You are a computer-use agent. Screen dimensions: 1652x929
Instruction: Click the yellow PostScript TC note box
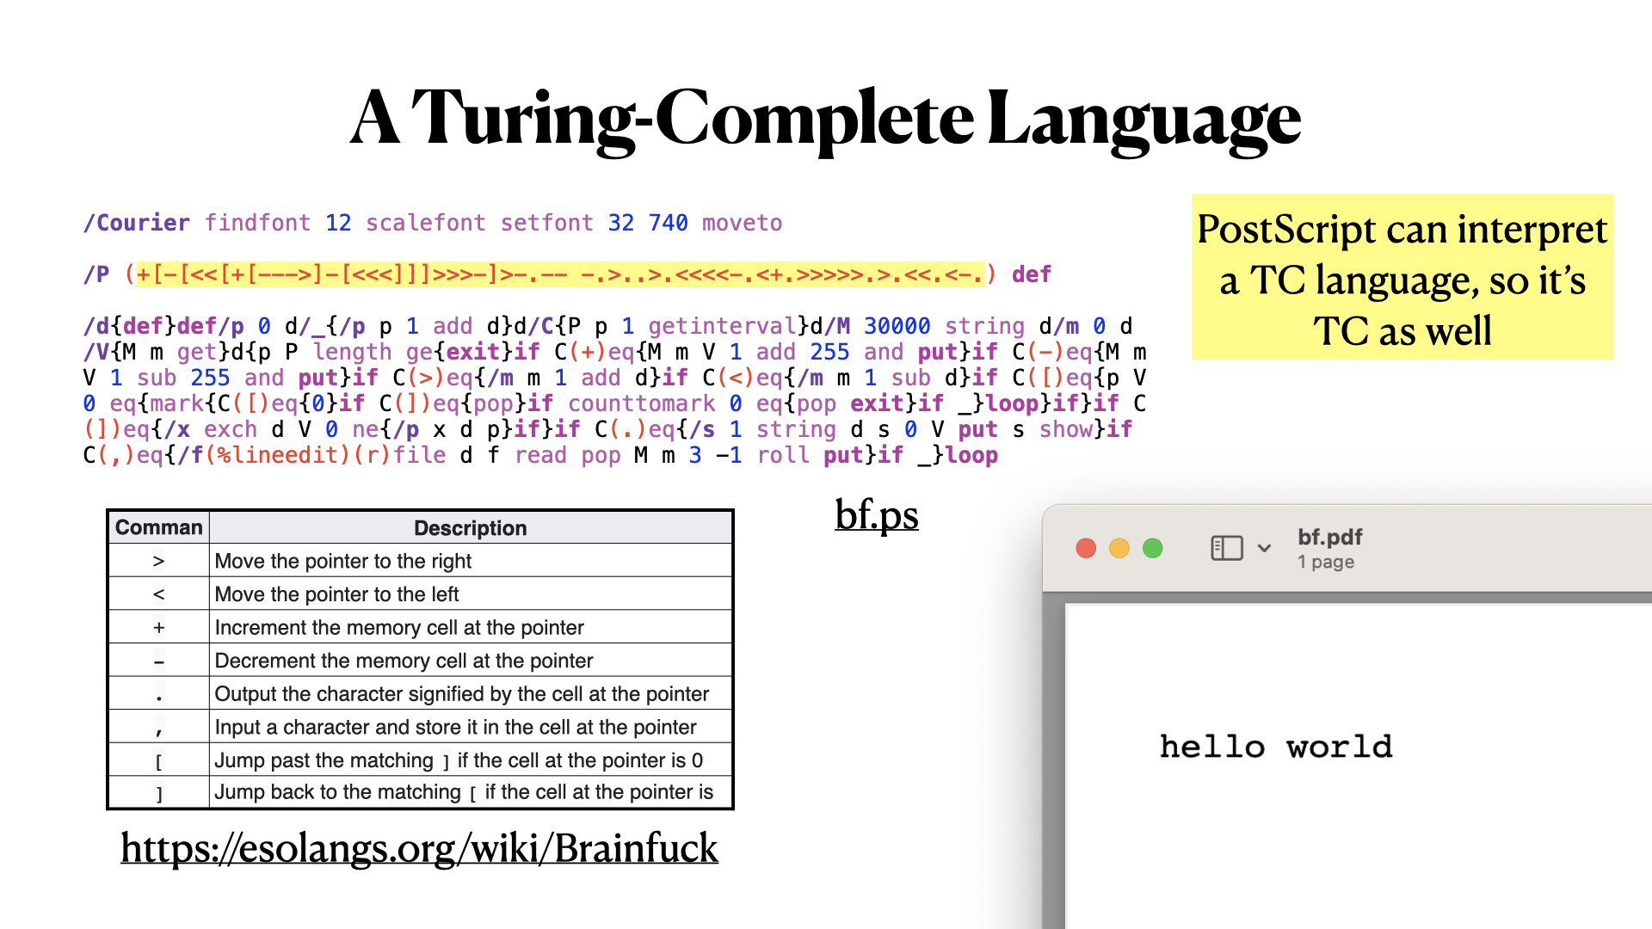click(1402, 277)
